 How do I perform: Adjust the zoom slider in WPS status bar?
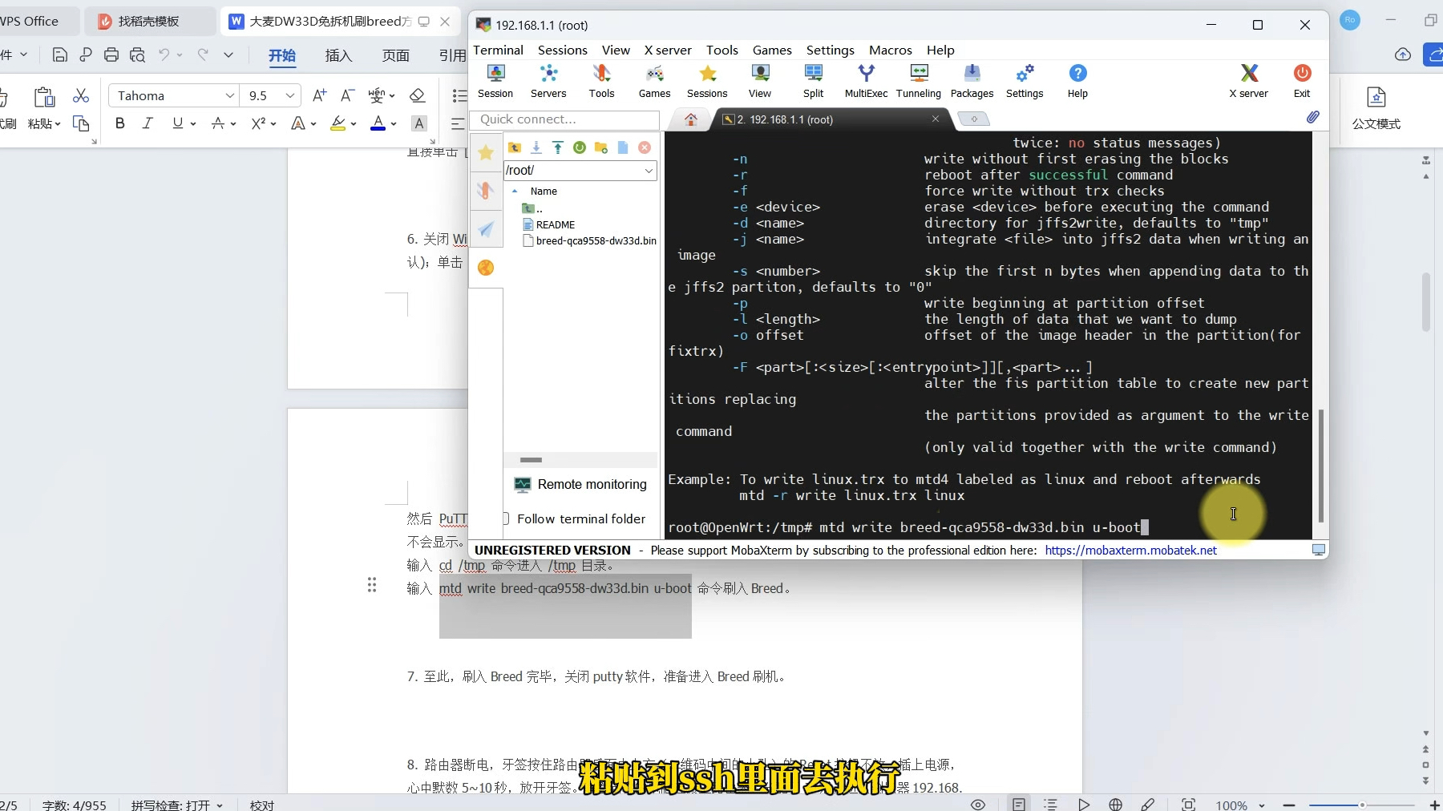pyautogui.click(x=1361, y=805)
